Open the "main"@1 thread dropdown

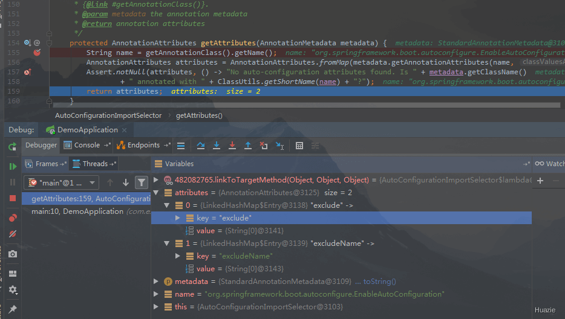click(61, 182)
